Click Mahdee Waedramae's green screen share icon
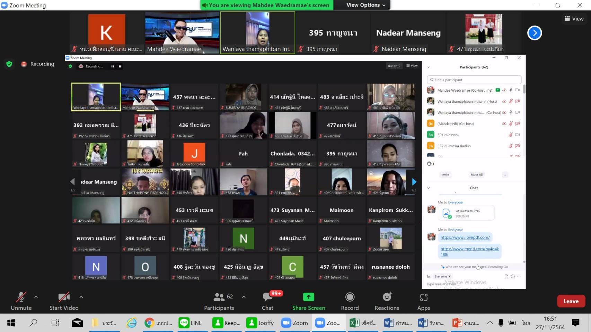The width and height of the screenshot is (591, 332). click(x=498, y=90)
